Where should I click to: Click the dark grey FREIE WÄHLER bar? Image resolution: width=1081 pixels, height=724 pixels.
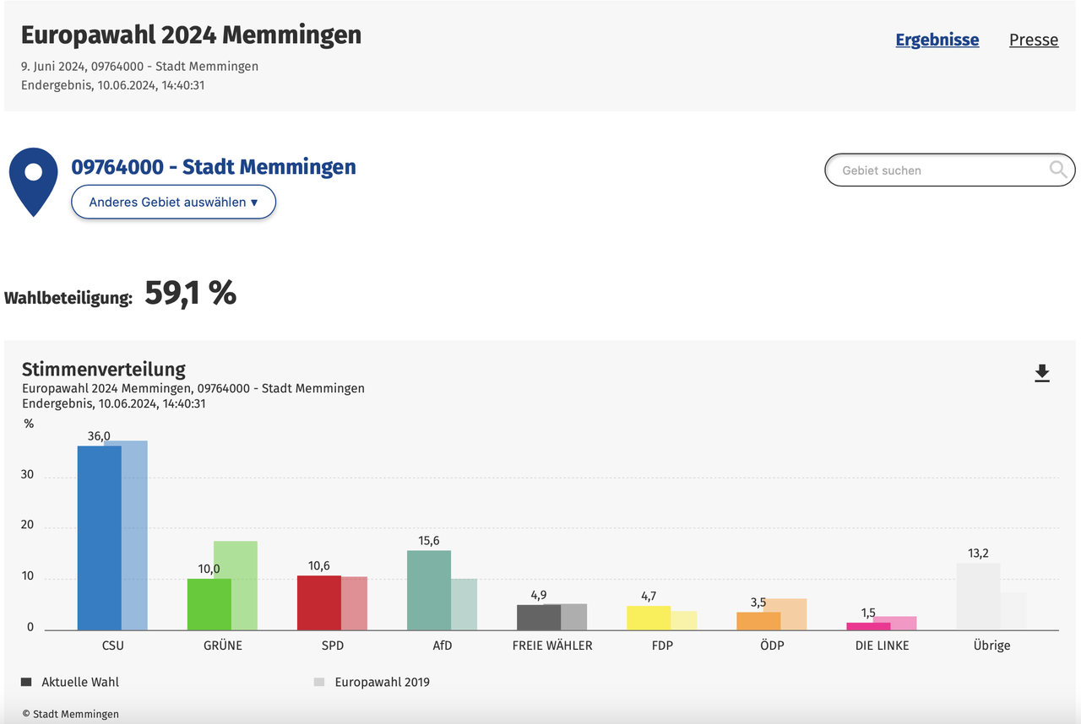tap(539, 617)
